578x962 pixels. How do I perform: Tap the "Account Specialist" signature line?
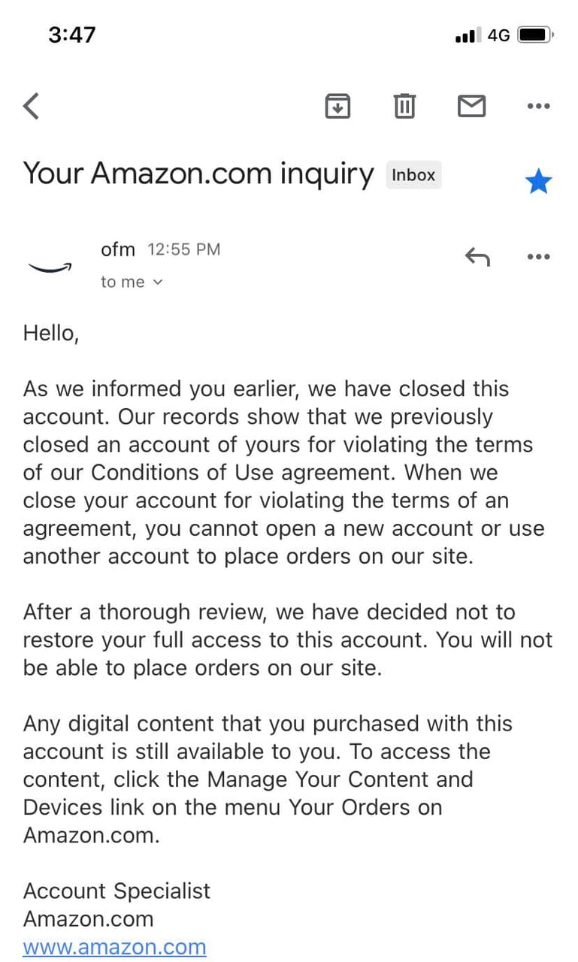pos(117,891)
